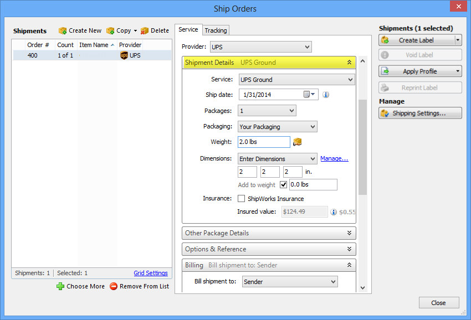471x320 pixels.
Task: Click the Apply Profile document icon
Action: tap(385, 71)
